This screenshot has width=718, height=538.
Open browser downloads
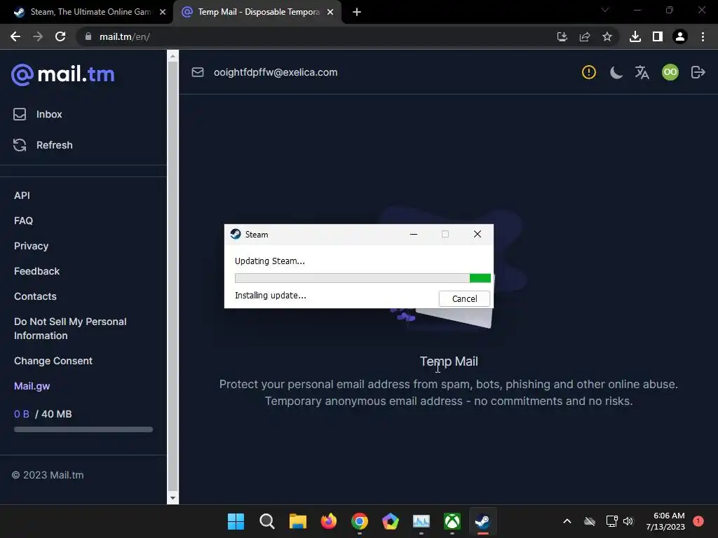click(x=635, y=36)
